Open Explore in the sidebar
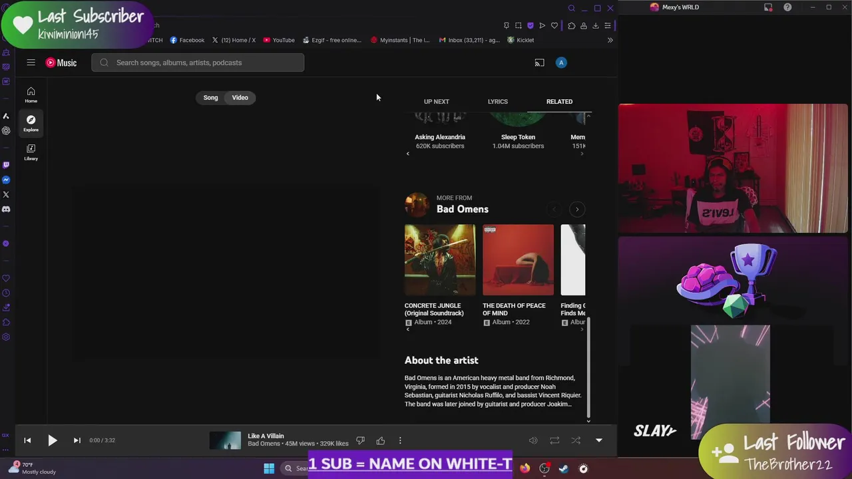The height and width of the screenshot is (479, 852). tap(31, 123)
